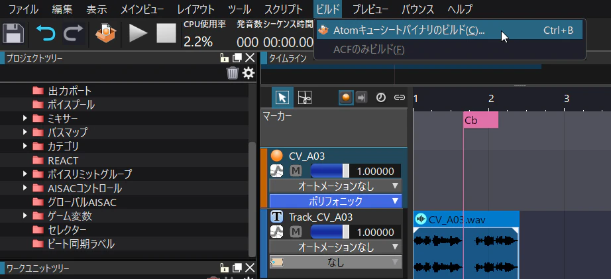The image size is (611, 279).
Task: Open project tree gear settings
Action: click(x=249, y=73)
